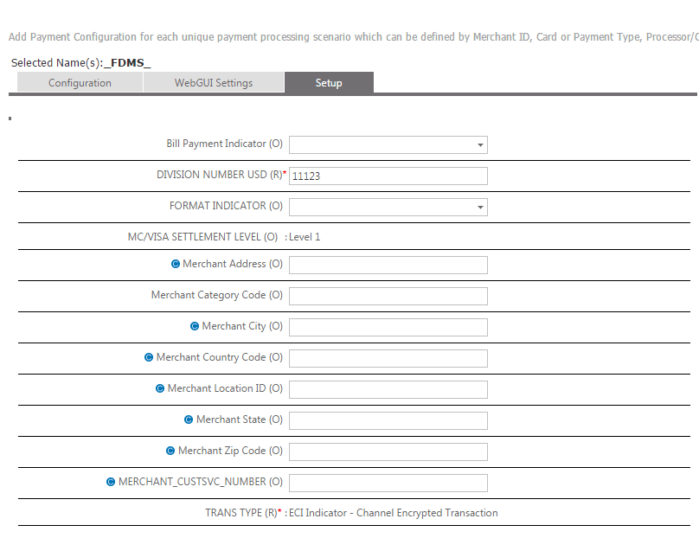The image size is (699, 538).
Task: Click the blue icon beside Merchant Address
Action: [x=176, y=264]
